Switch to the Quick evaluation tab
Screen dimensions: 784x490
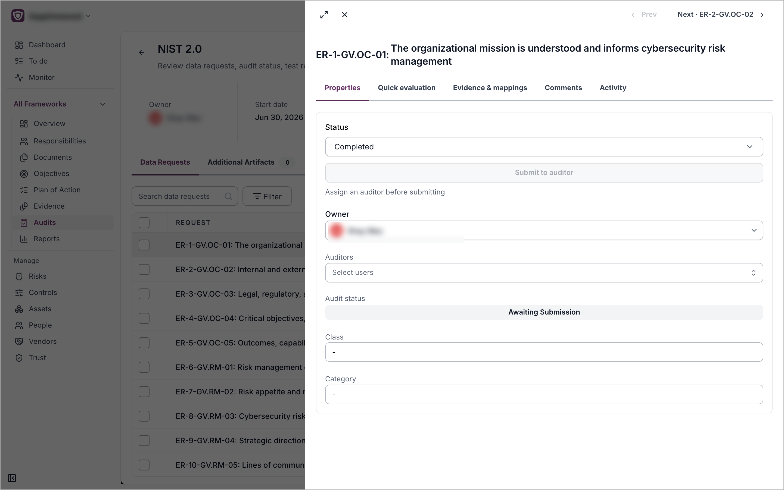406,88
